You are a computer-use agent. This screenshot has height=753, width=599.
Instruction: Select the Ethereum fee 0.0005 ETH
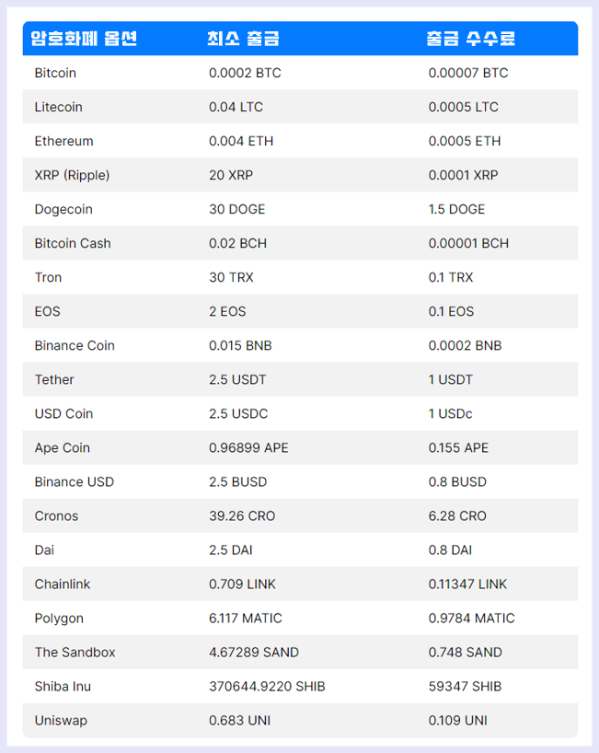(465, 141)
